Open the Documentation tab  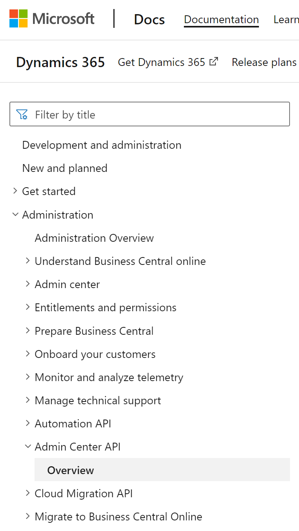point(221,19)
